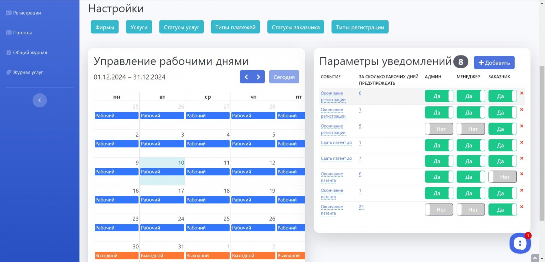The height and width of the screenshot is (262, 545).
Task: Delete the first Окончание регистрации notification row
Action: 521,93
